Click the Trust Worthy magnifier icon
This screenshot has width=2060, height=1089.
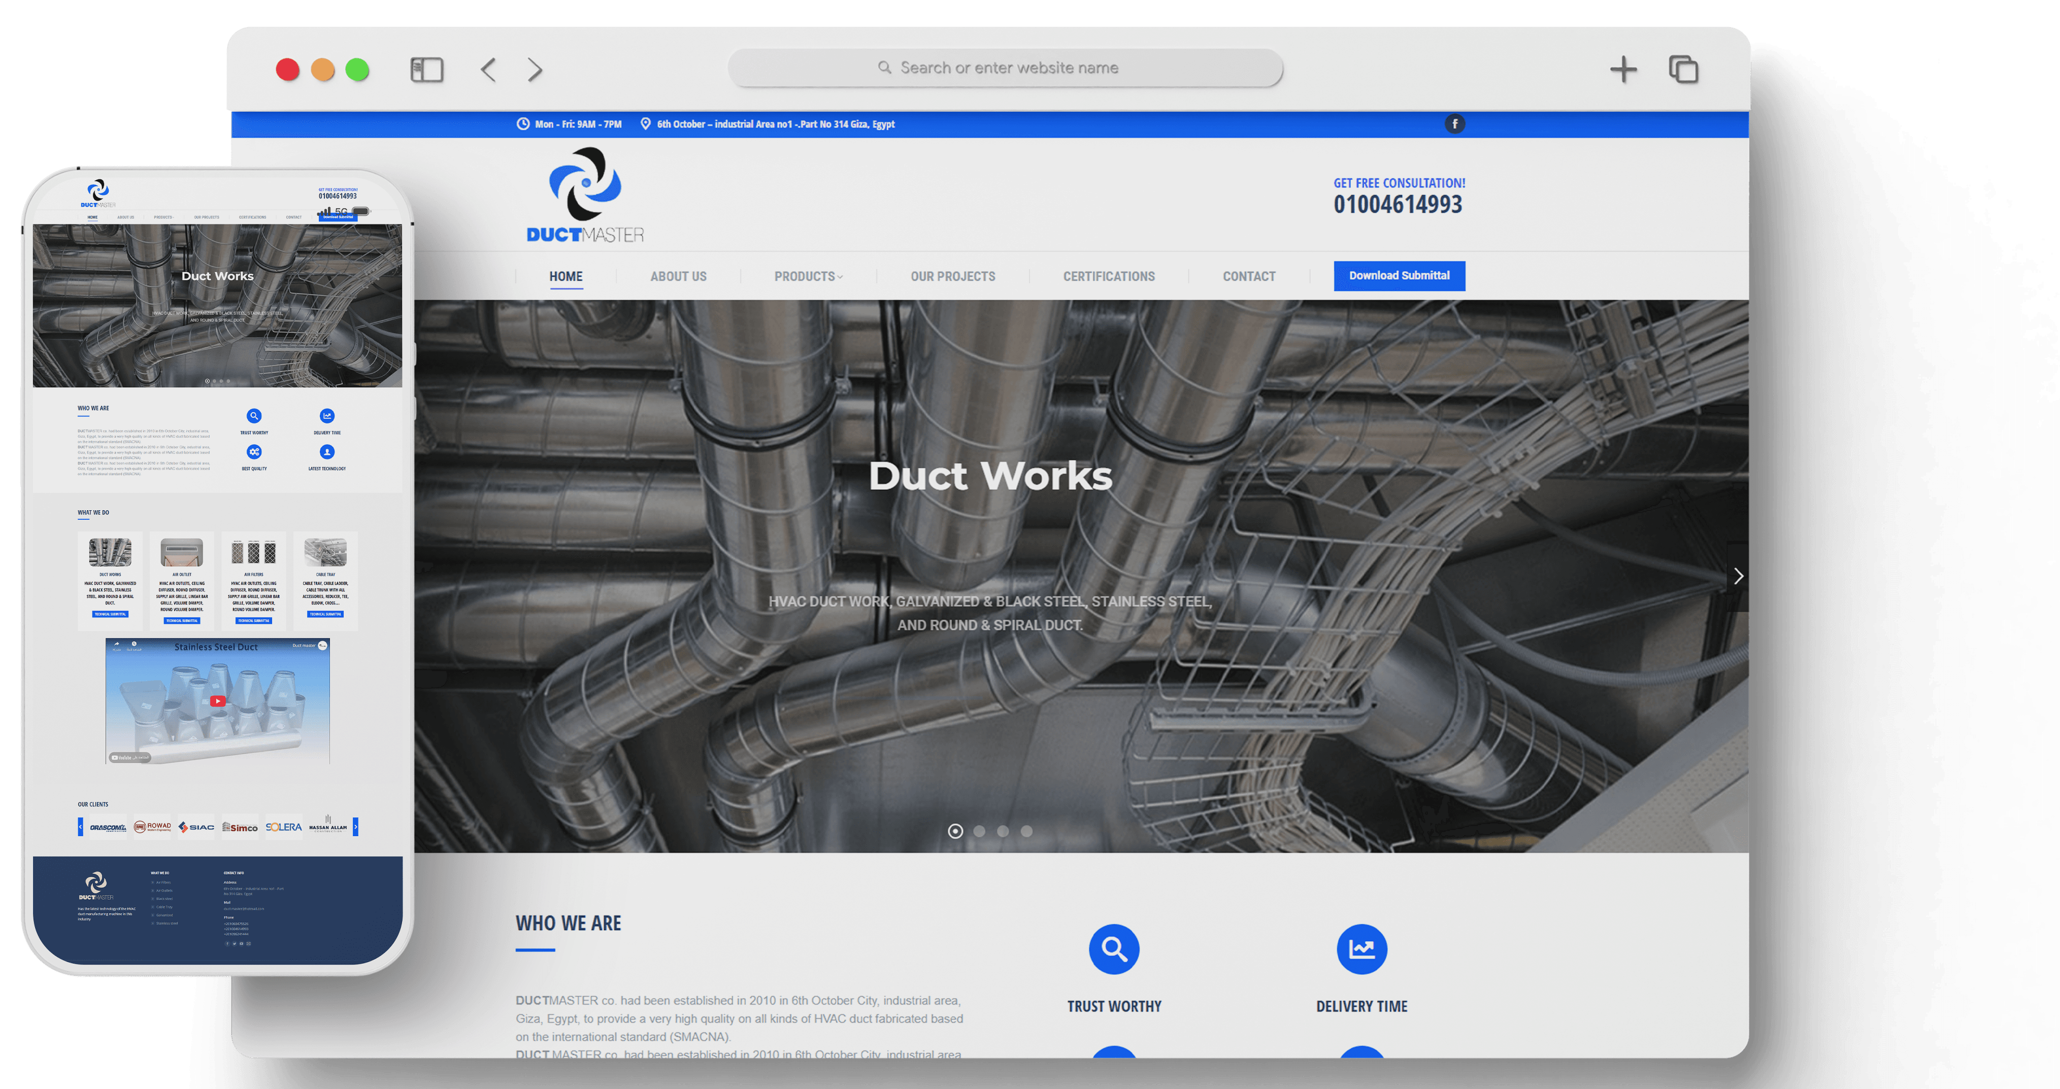click(1114, 949)
